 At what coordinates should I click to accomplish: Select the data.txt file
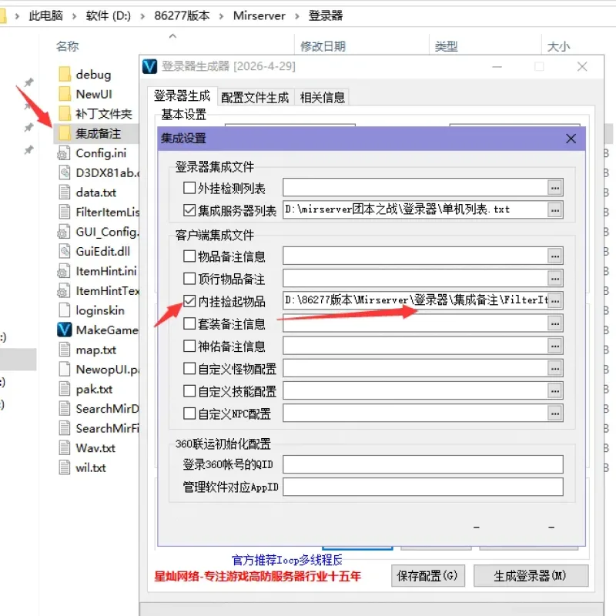coord(95,192)
